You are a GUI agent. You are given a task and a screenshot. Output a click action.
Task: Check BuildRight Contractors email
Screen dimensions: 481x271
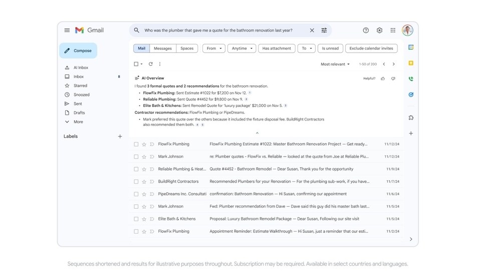point(136,182)
